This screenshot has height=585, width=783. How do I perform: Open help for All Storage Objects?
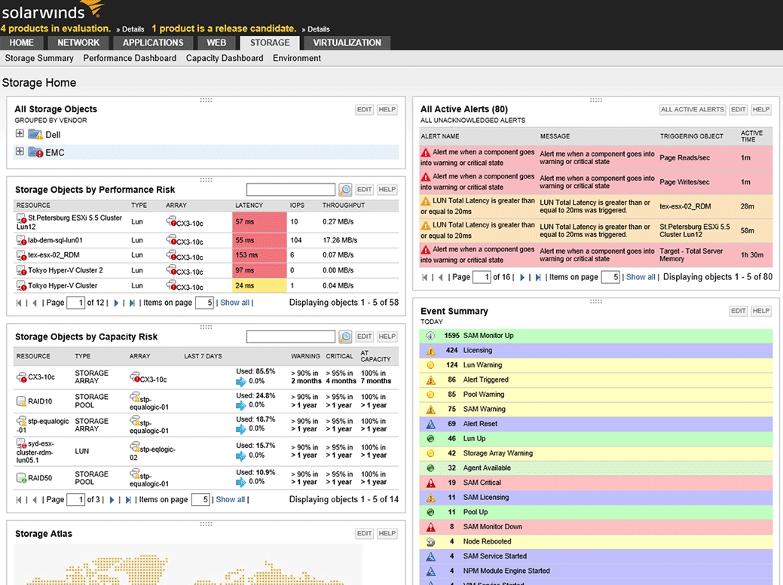pyautogui.click(x=387, y=110)
